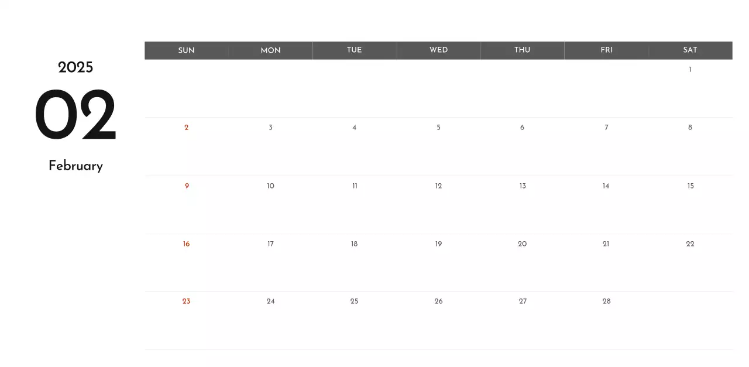
Task: Click date 23 in last row
Action: (x=186, y=301)
